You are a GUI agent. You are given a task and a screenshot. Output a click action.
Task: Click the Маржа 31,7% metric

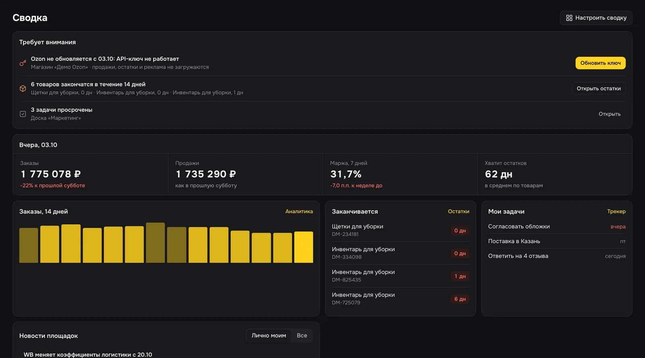coord(400,174)
